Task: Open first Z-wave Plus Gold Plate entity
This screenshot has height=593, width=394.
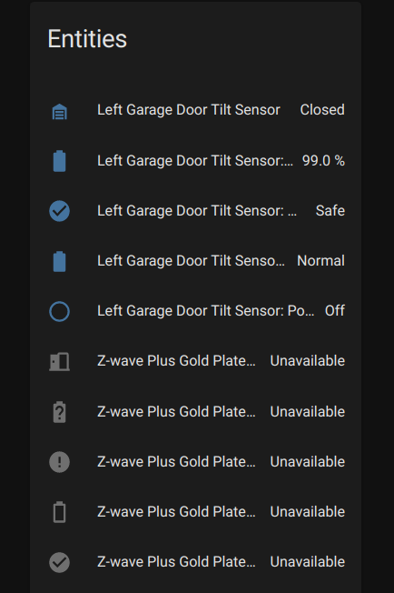Action: pos(176,361)
